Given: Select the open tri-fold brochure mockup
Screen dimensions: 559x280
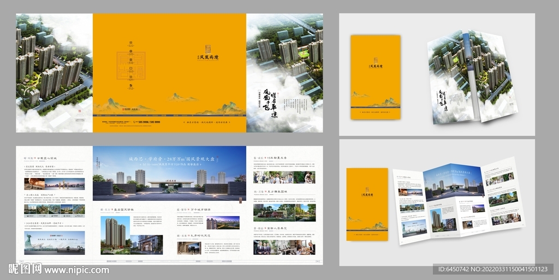Looking at the screenshot, I should coord(459,201).
